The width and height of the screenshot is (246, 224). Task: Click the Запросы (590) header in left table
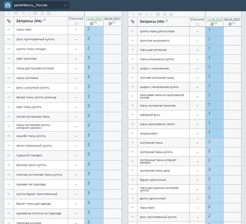pos(29,21)
